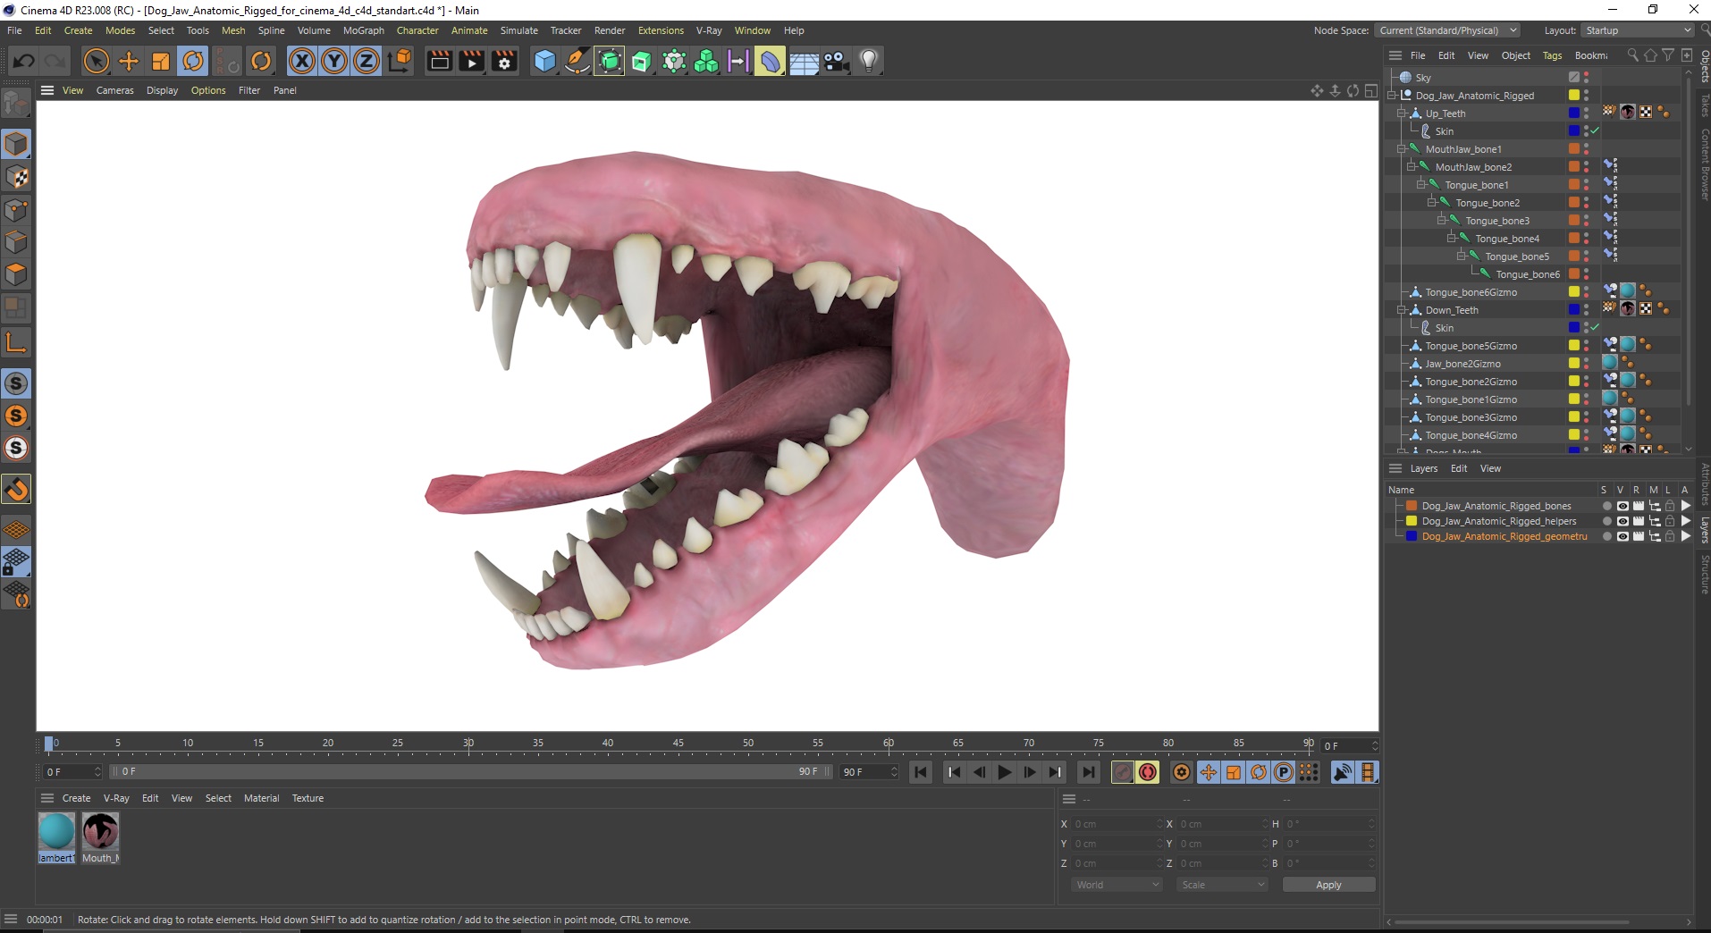Viewport: 1711px width, 933px height.
Task: Play the animation forwards
Action: (x=1005, y=772)
